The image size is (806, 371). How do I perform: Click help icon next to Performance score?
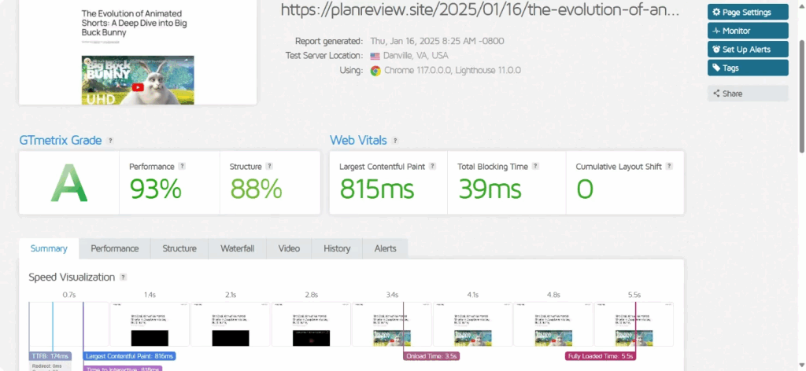click(182, 167)
